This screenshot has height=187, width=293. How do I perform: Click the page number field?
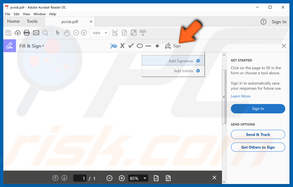[x=80, y=178]
